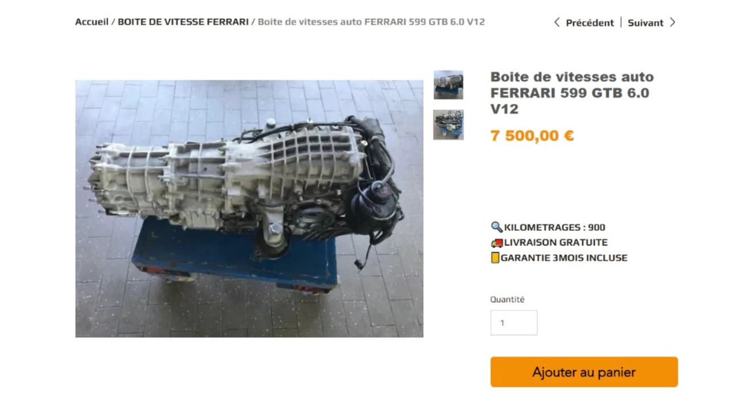Open the main gearbox product image
Screen dimensions: 730x410
[249, 208]
